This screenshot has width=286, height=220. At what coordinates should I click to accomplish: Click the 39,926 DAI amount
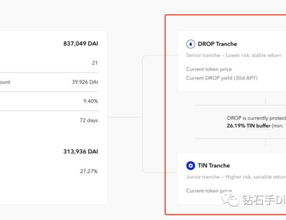(x=85, y=82)
